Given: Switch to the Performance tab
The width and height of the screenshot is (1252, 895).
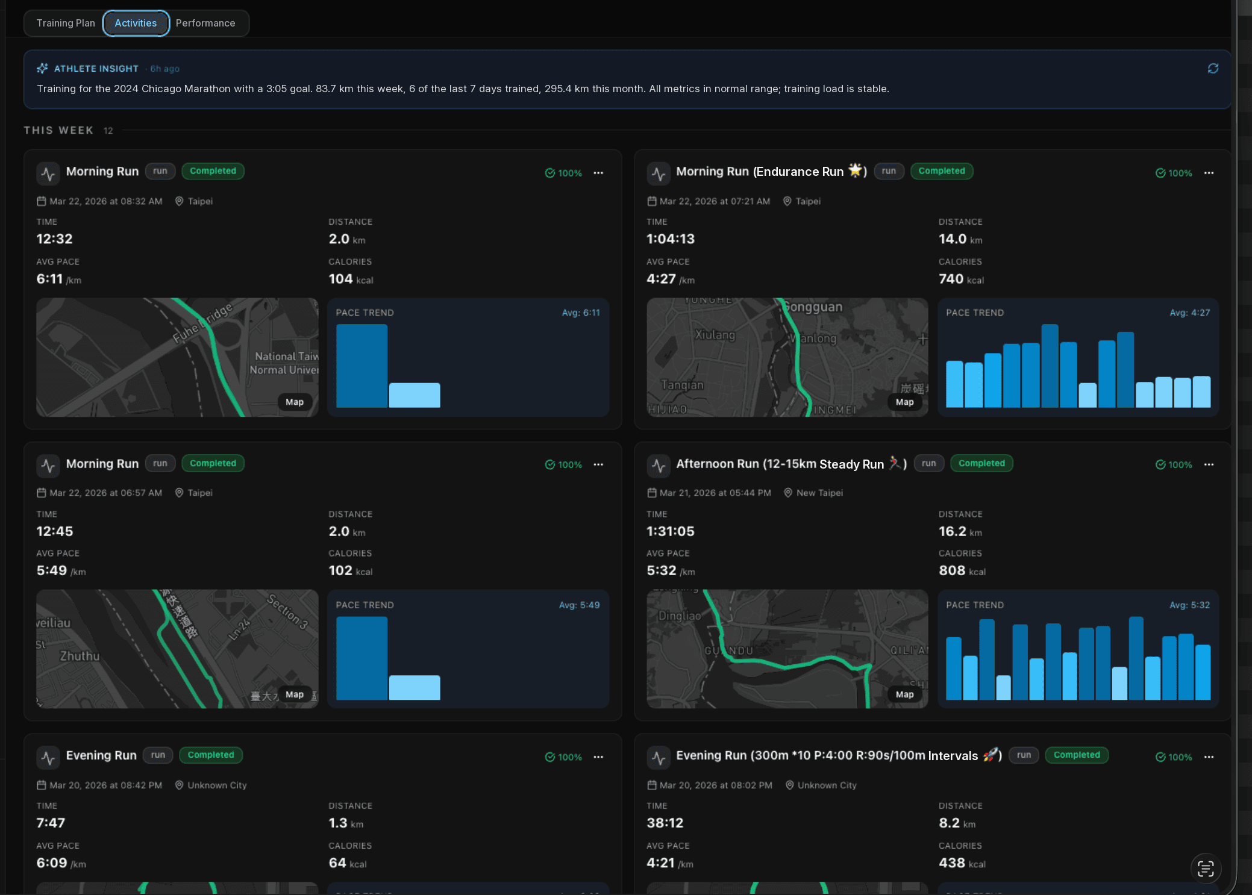Looking at the screenshot, I should coord(205,23).
